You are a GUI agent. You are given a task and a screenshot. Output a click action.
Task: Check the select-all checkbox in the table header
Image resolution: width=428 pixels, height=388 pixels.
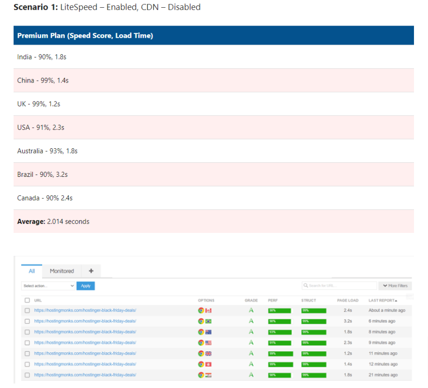[x=27, y=300]
